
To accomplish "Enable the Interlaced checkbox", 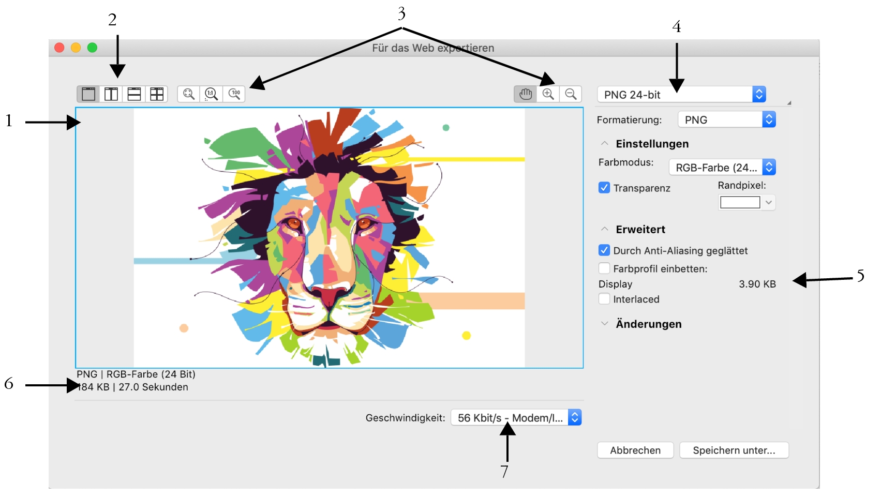I will click(604, 299).
